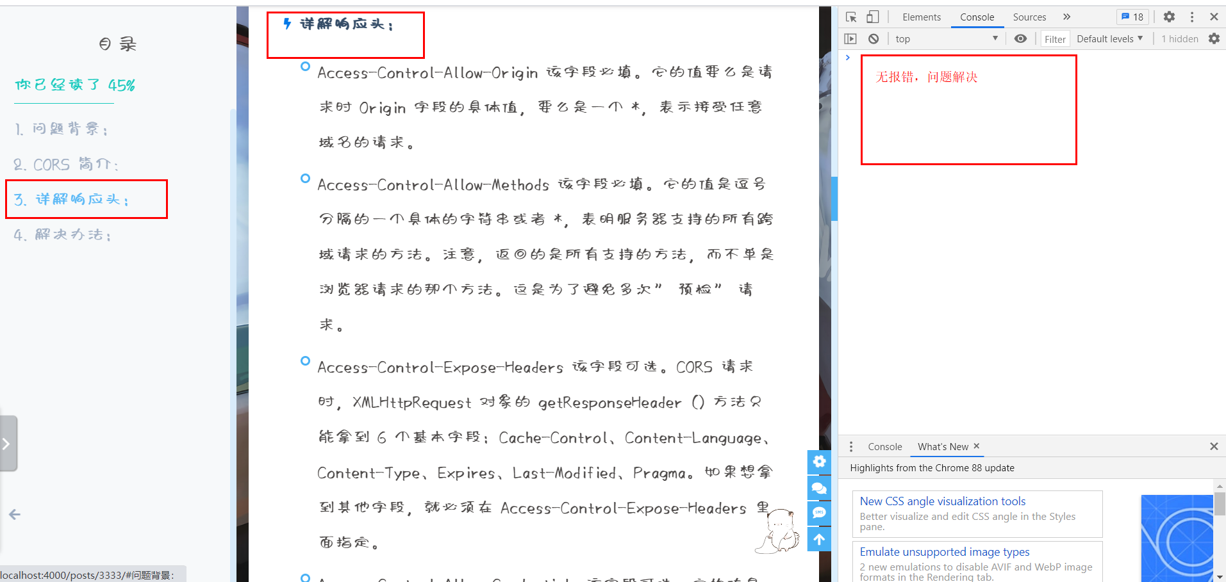
Task: Open the New CSS angle visualization tools link
Action: (x=942, y=501)
